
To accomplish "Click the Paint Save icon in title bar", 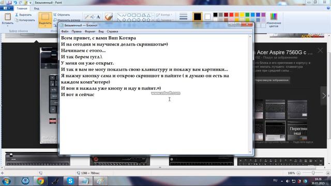I will (x=10, y=3).
